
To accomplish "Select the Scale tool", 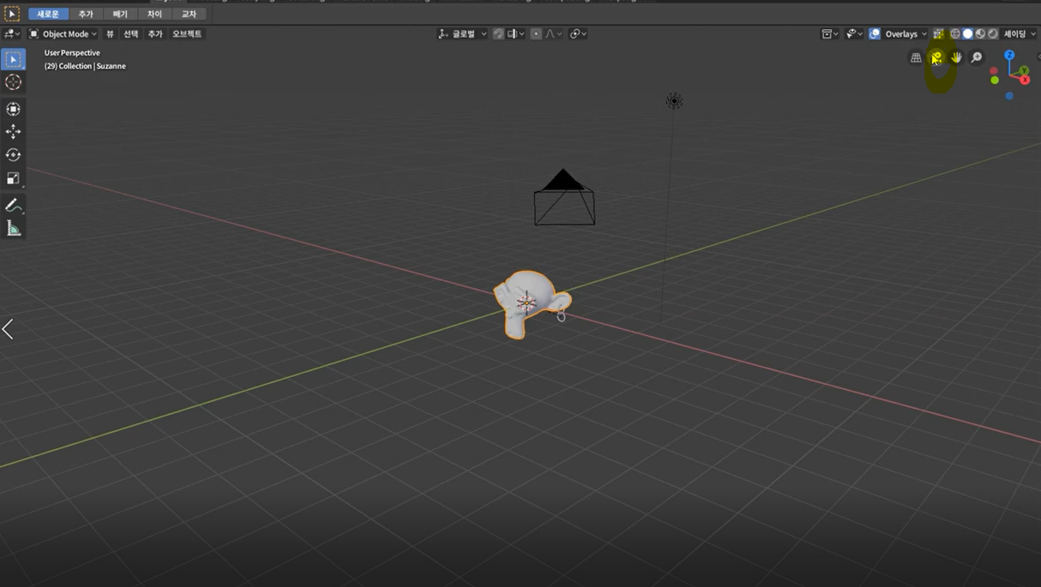I will coord(13,178).
